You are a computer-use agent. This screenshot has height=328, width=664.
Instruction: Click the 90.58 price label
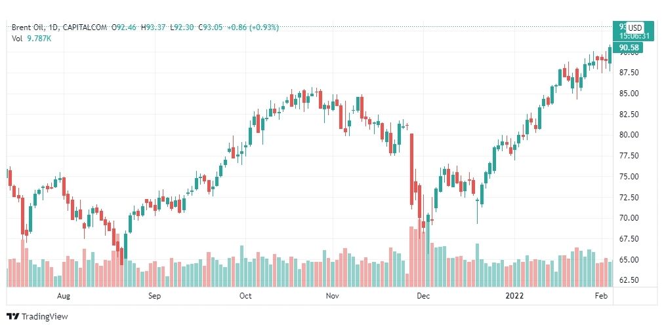tap(629, 47)
